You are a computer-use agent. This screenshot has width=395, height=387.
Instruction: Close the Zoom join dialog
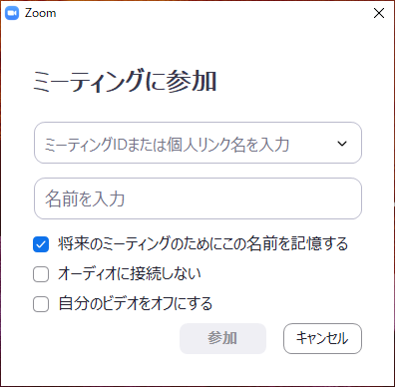pos(379,13)
